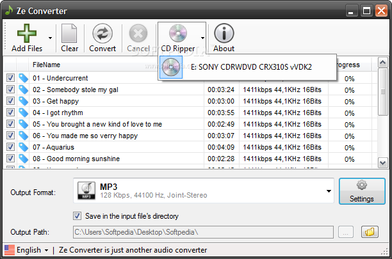Select track name 03 - Get happy

[x=56, y=101]
